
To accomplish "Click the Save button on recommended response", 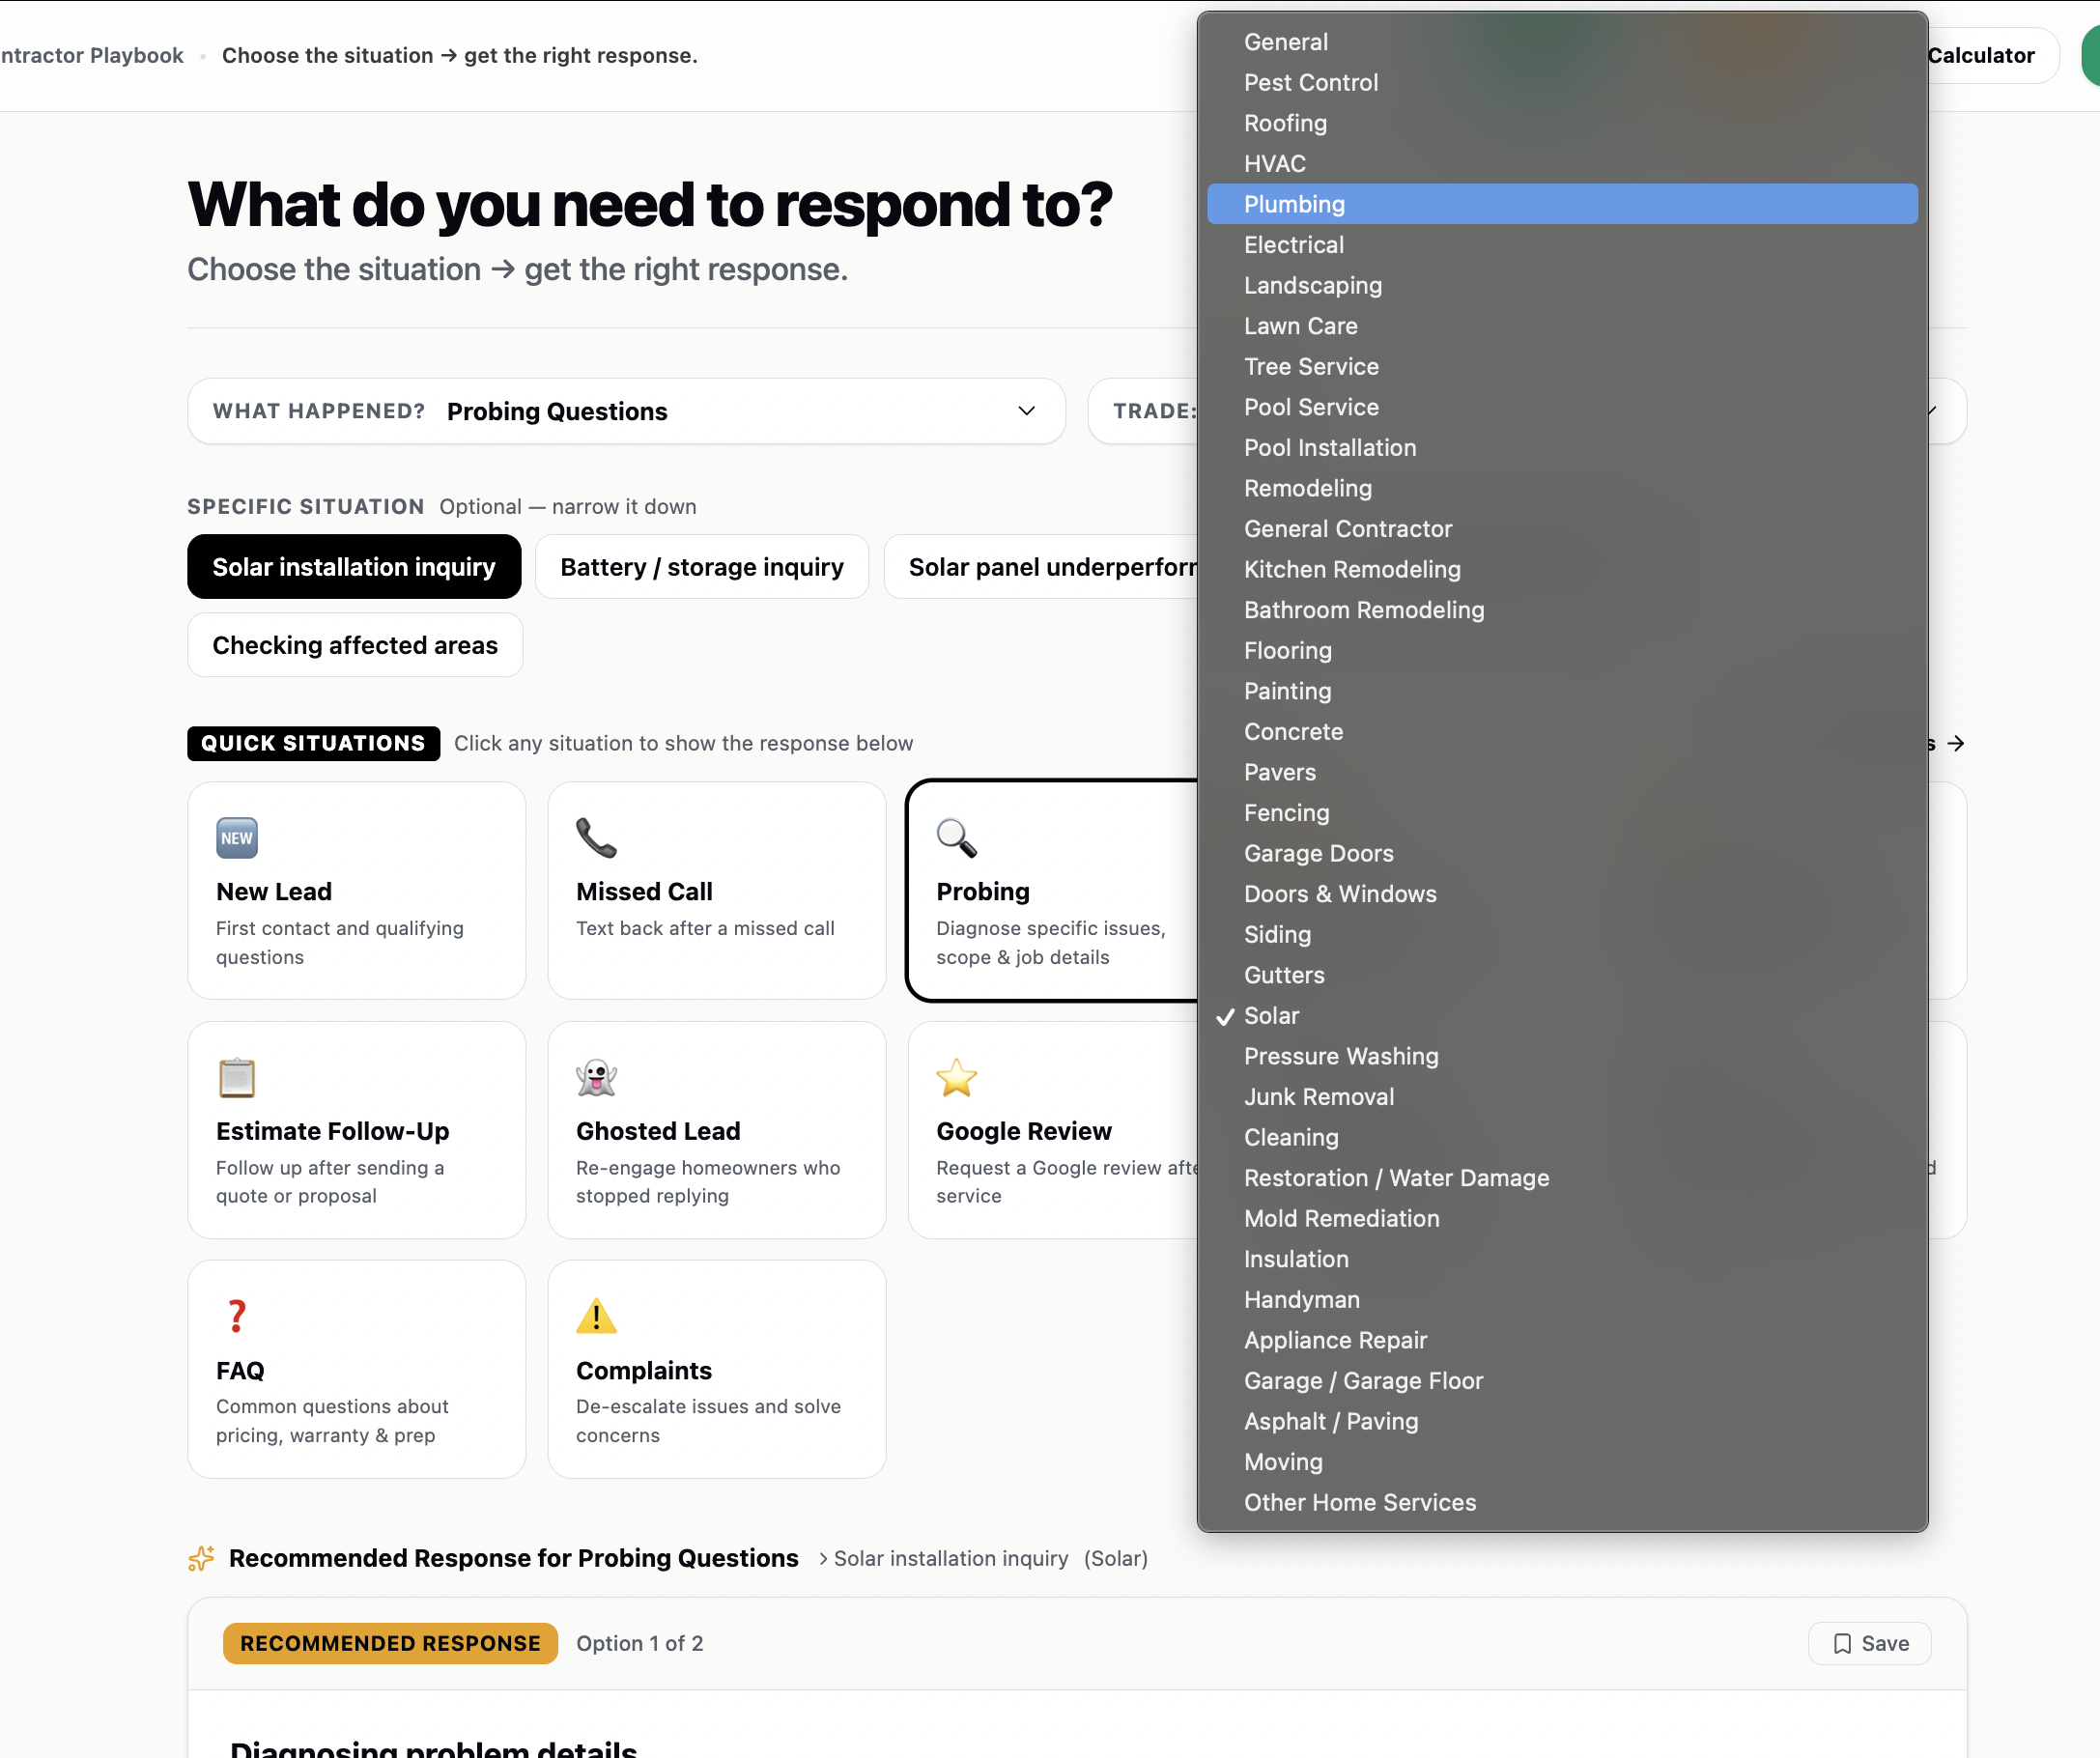I will tap(1869, 1643).
